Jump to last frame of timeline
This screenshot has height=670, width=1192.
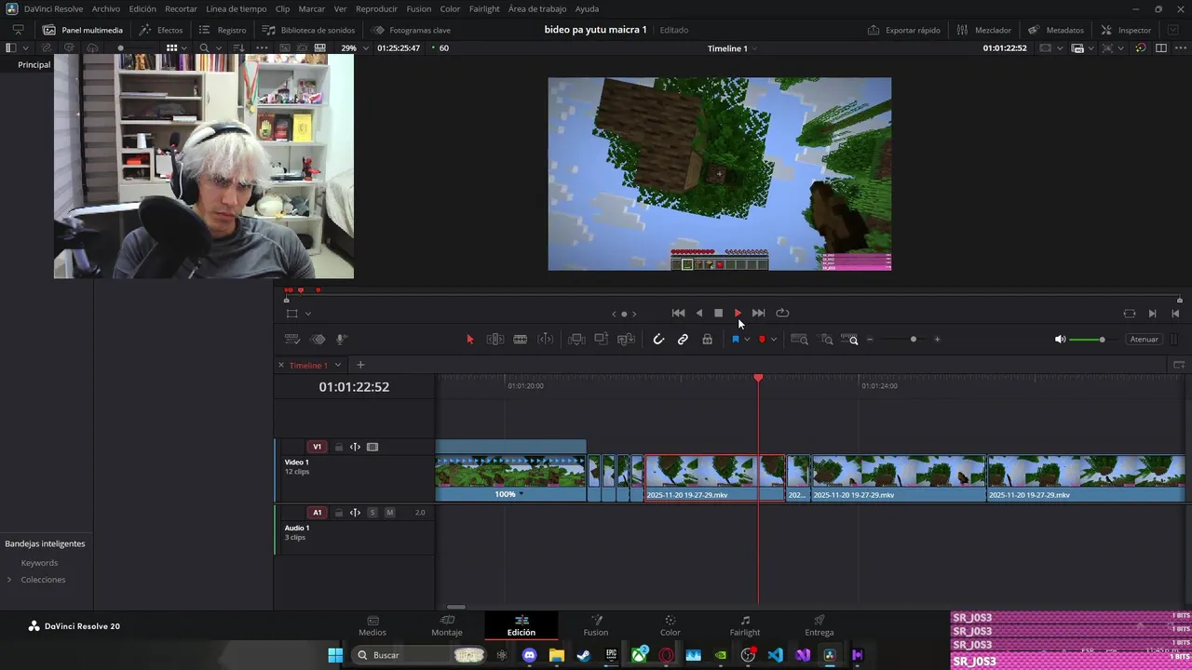coord(758,314)
